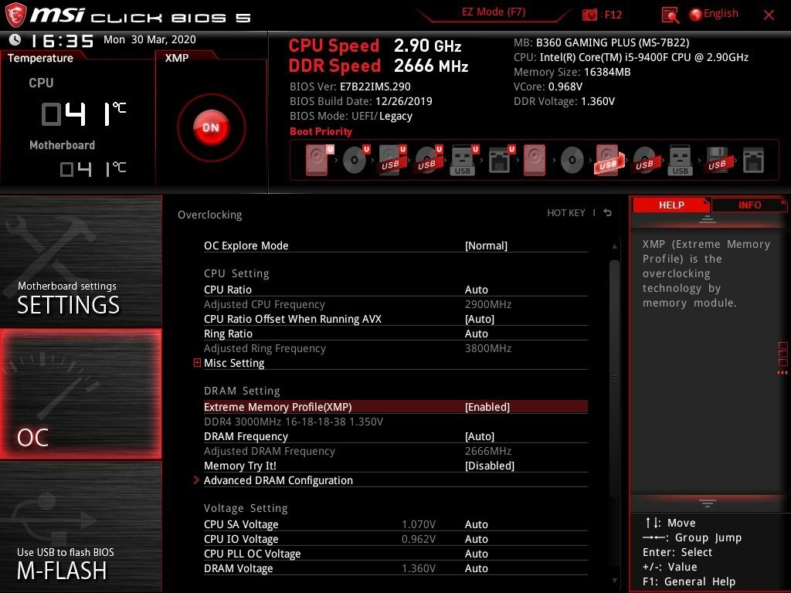
Task: Click the clock icon beside 16:35
Action: click(15, 40)
